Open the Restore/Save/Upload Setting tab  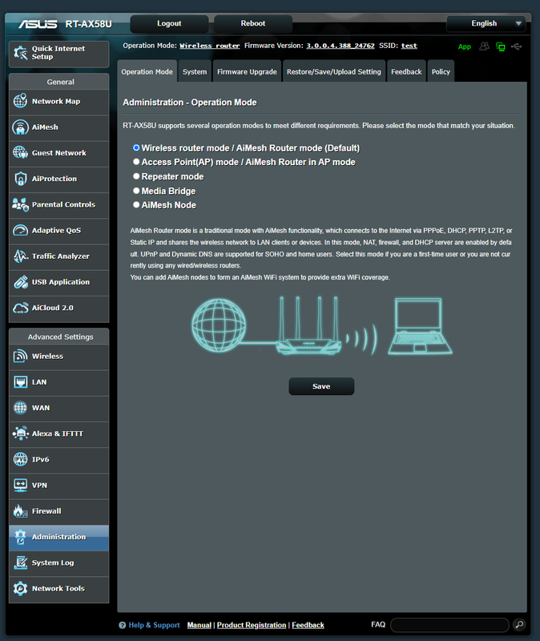(x=333, y=71)
